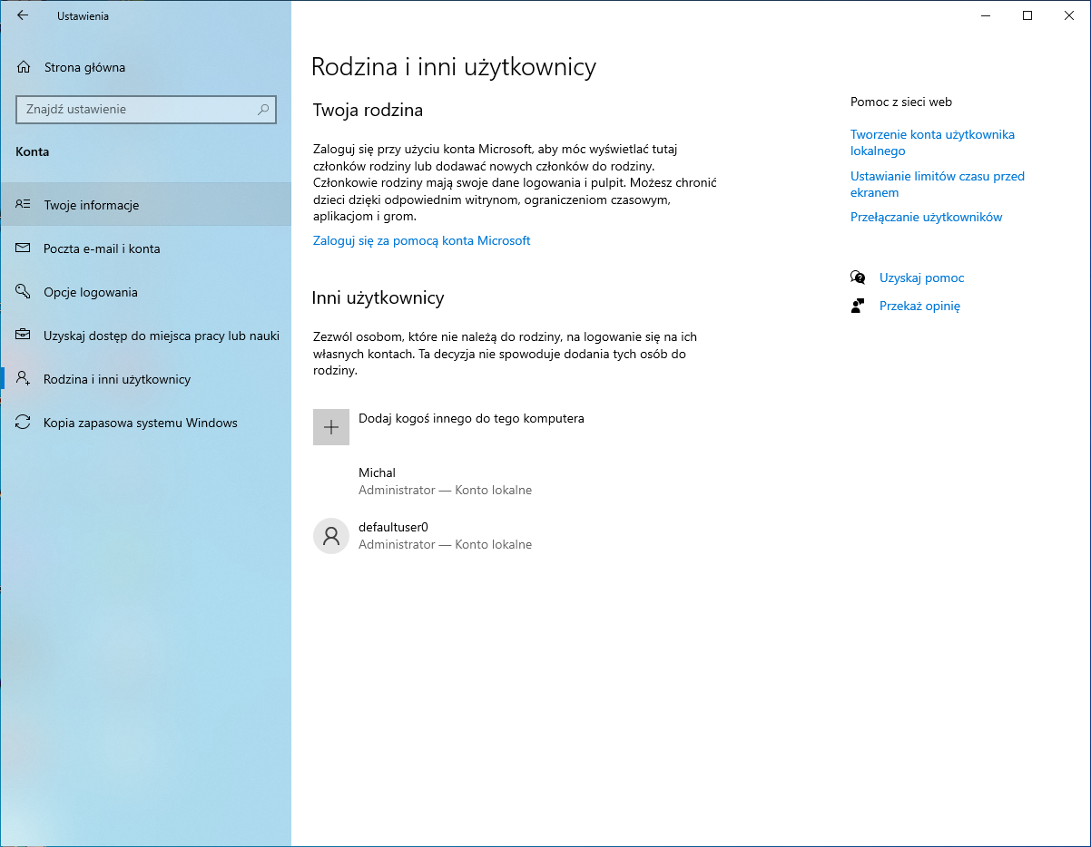Image resolution: width=1091 pixels, height=847 pixels.
Task: Click the home icon beside Strona główna
Action: click(x=24, y=67)
